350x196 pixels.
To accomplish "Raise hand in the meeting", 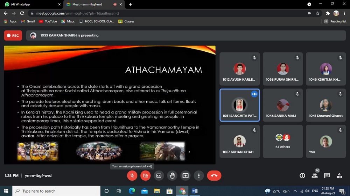I will [x=172, y=176].
